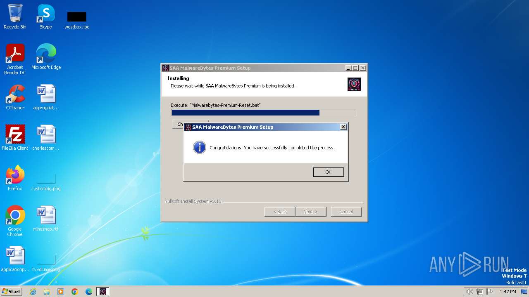This screenshot has width=529, height=297.
Task: Click the < Back button in setup window
Action: tap(280, 212)
